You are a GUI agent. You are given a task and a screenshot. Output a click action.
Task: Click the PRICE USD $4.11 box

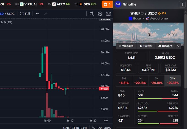coord(131,56)
